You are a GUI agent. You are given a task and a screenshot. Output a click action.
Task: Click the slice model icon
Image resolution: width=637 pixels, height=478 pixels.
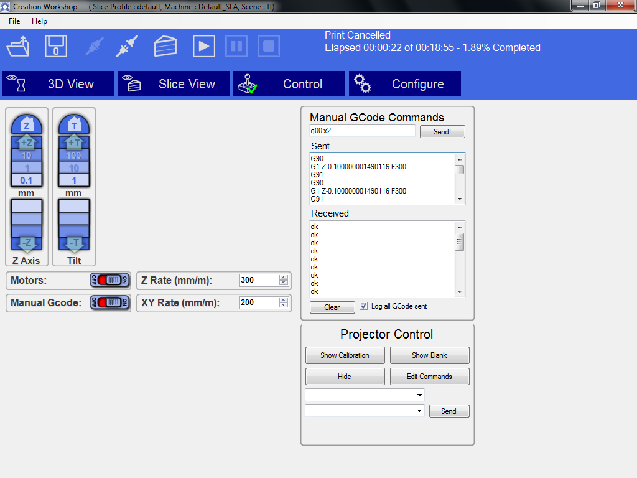[165, 47]
